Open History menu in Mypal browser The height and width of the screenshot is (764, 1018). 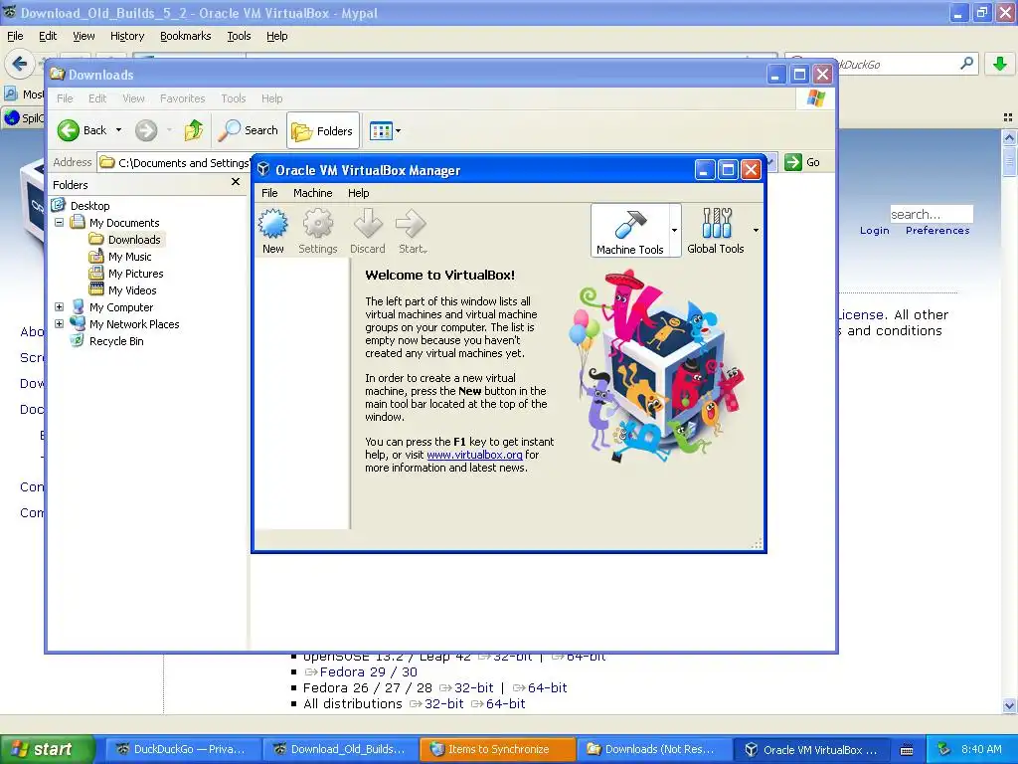tap(126, 37)
